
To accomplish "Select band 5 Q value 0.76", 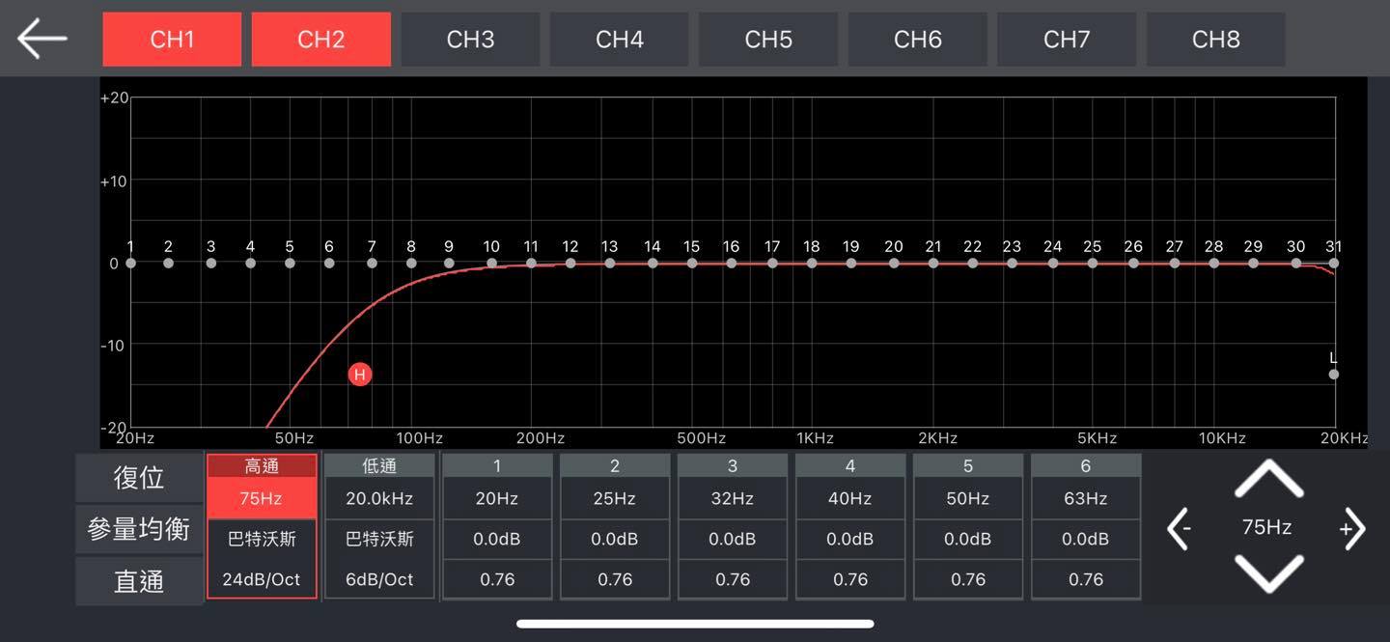I will tap(968, 579).
